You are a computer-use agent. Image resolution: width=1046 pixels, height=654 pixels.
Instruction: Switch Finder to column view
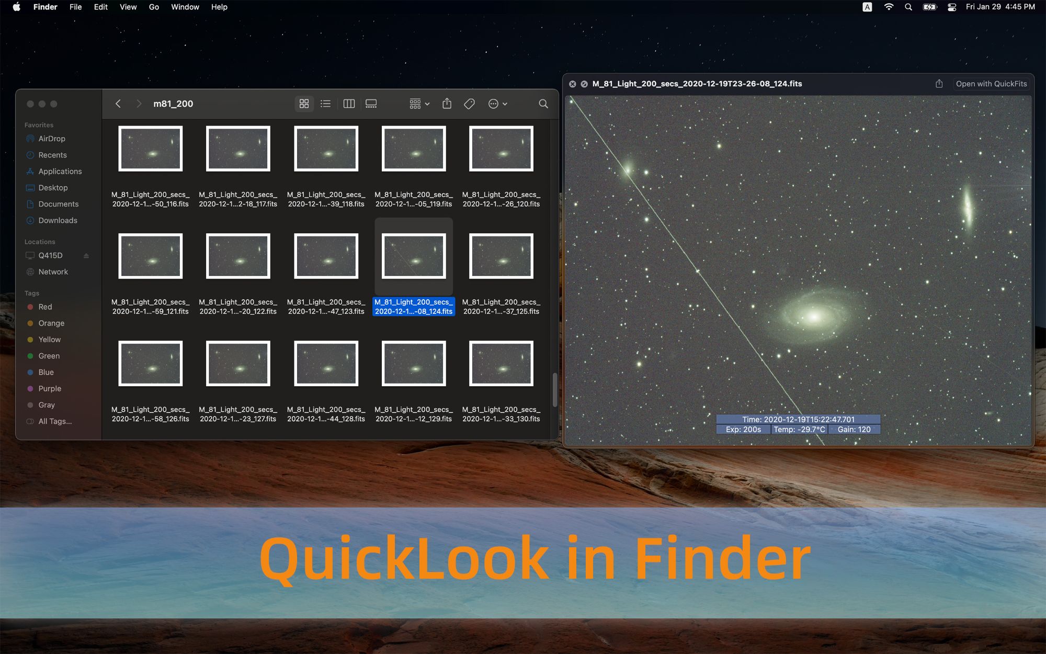(349, 104)
